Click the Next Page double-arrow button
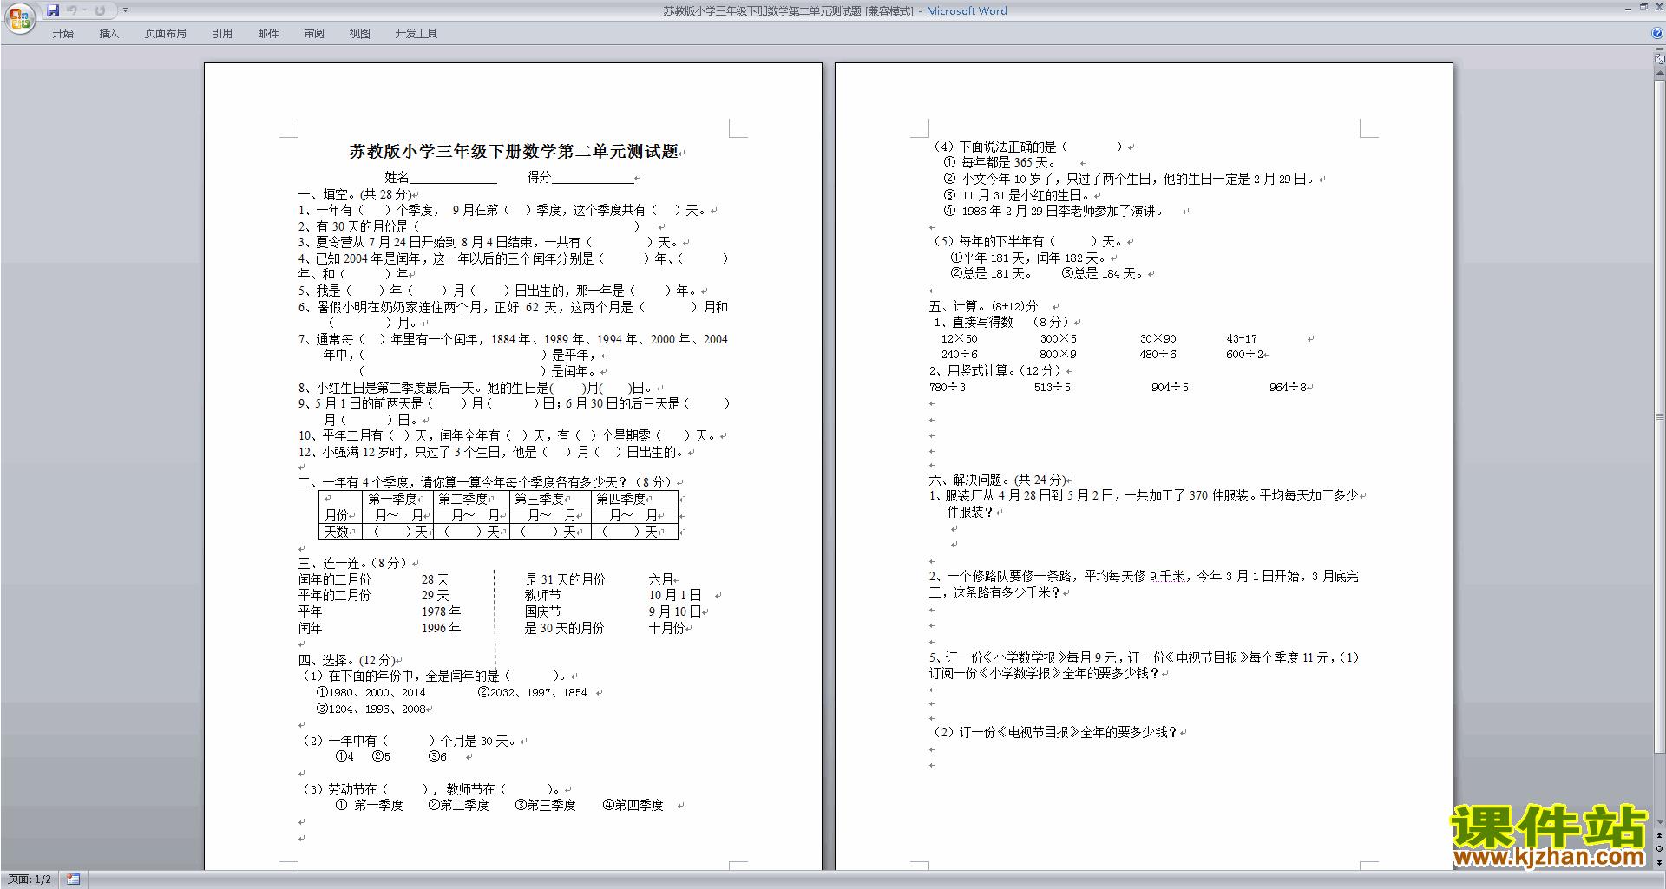 (1659, 862)
